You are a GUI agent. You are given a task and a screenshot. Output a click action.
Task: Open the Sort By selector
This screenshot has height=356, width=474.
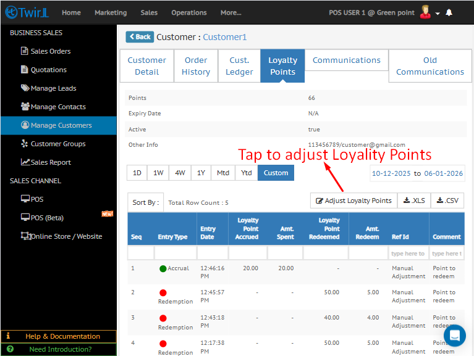146,202
